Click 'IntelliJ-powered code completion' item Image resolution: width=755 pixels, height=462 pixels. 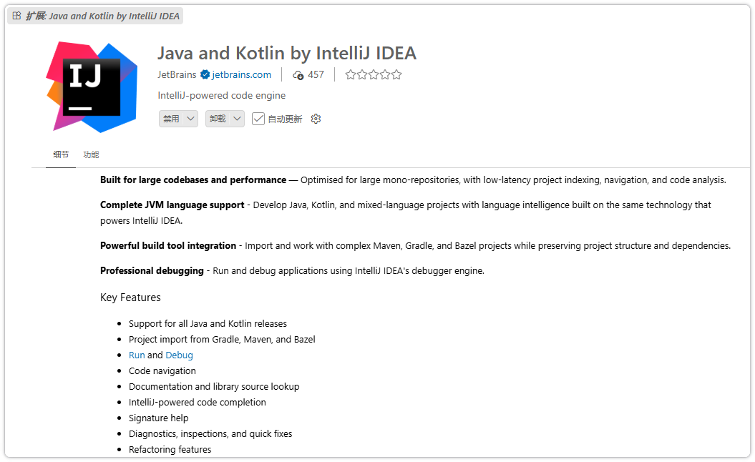(198, 403)
